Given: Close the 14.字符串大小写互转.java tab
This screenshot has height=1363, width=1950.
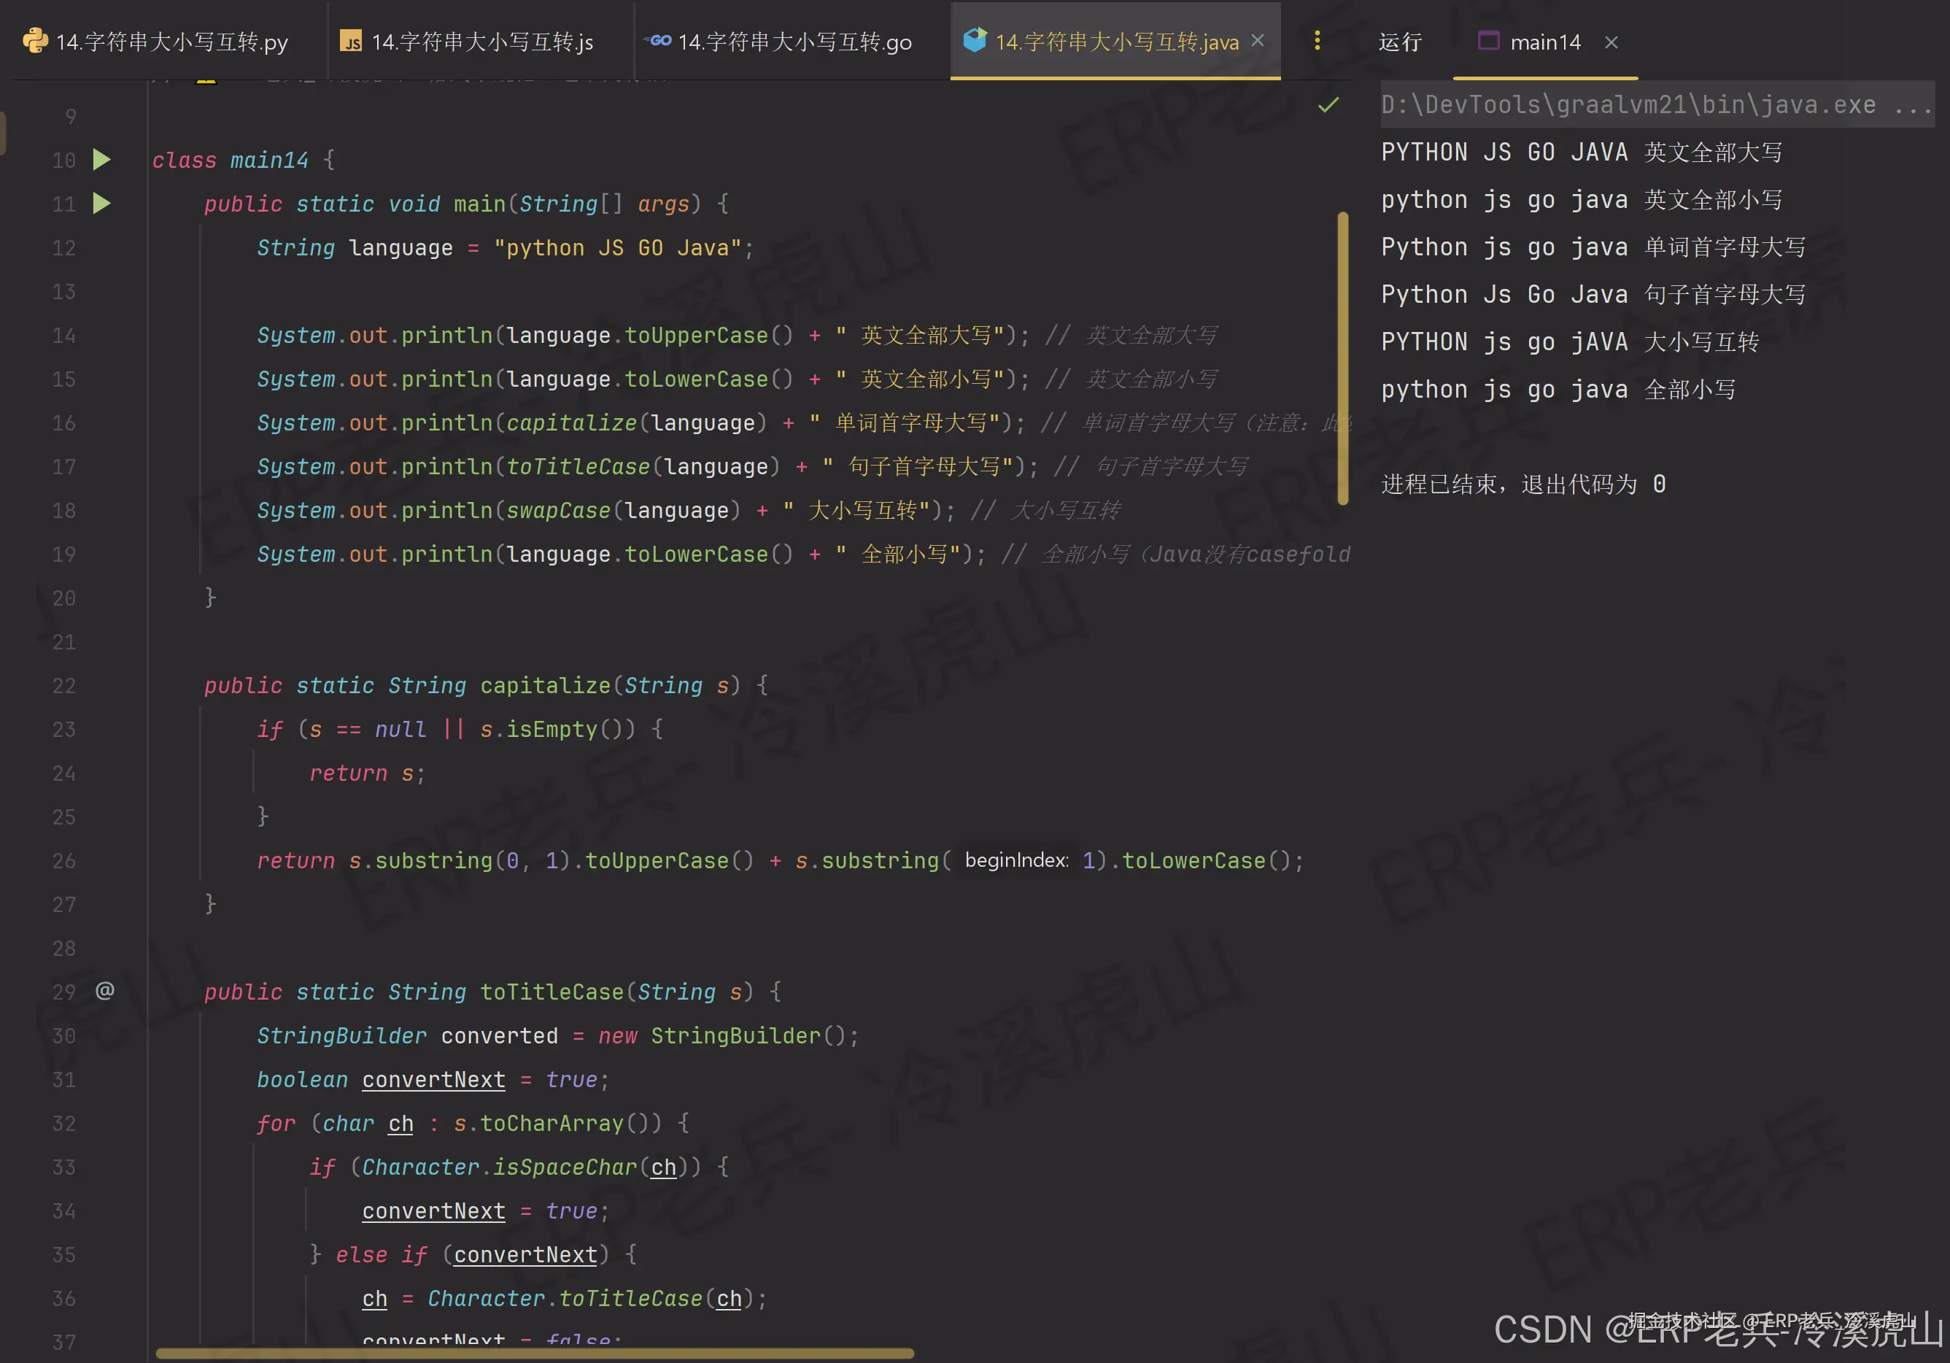Looking at the screenshot, I should pos(1258,41).
